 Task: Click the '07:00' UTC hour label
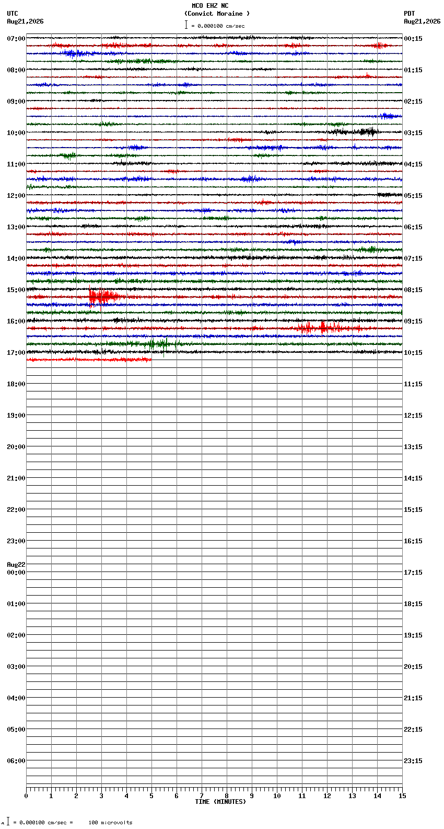pos(16,39)
